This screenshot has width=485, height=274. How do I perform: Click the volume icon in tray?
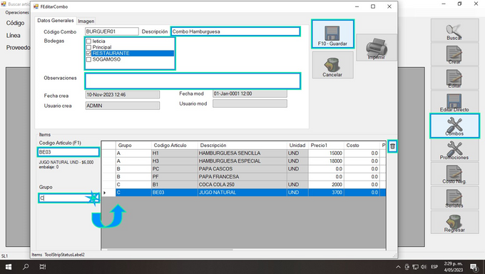(424, 267)
